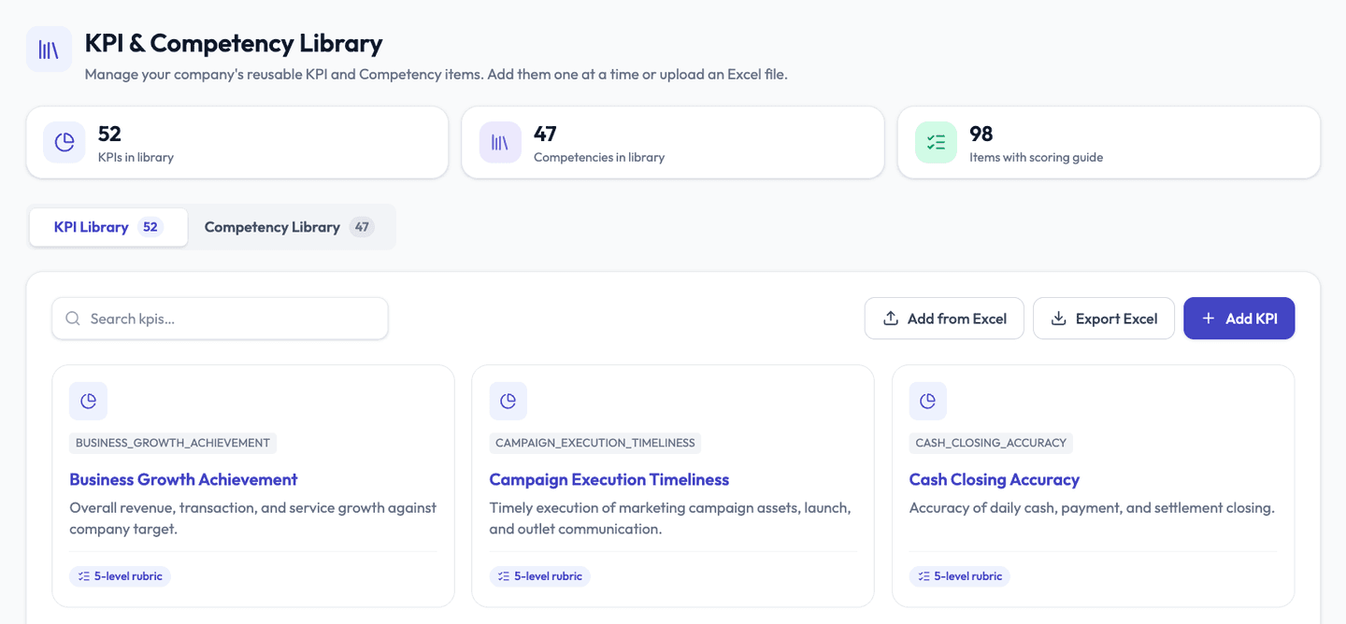The height and width of the screenshot is (624, 1346).
Task: Click the magnifier icon in search box
Action: 73,319
